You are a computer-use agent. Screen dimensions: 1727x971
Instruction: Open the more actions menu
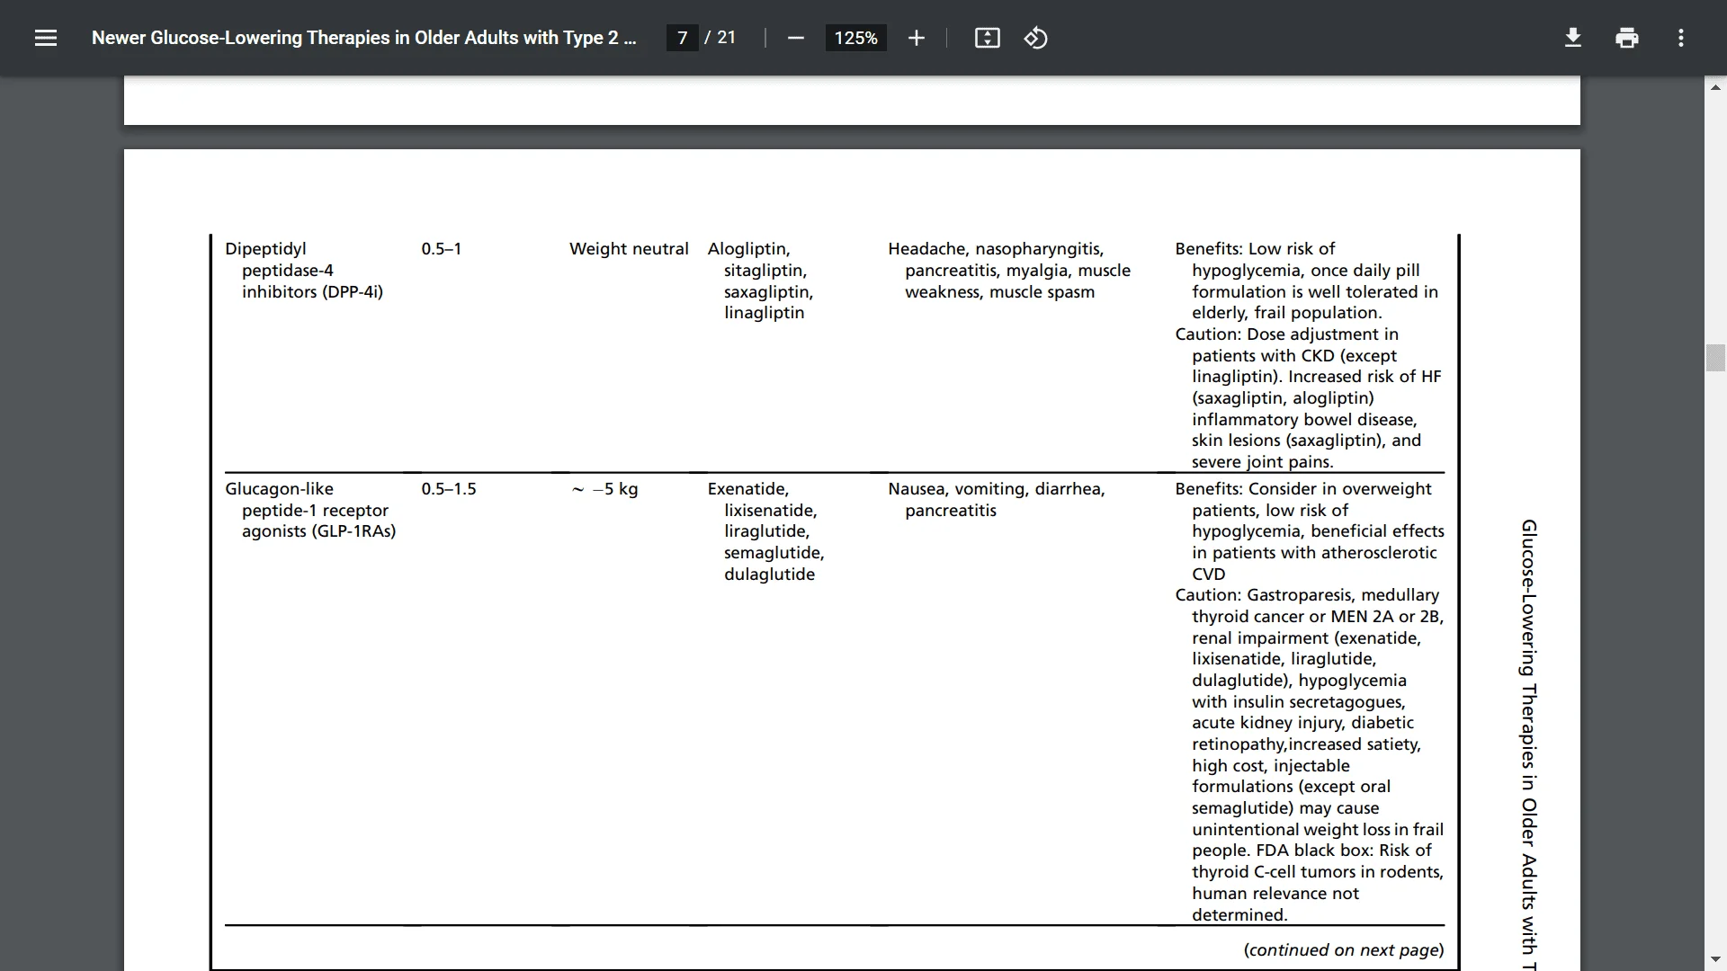(1680, 38)
